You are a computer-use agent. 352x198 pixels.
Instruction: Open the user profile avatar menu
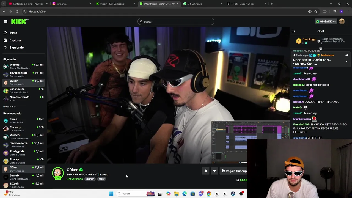342,21
